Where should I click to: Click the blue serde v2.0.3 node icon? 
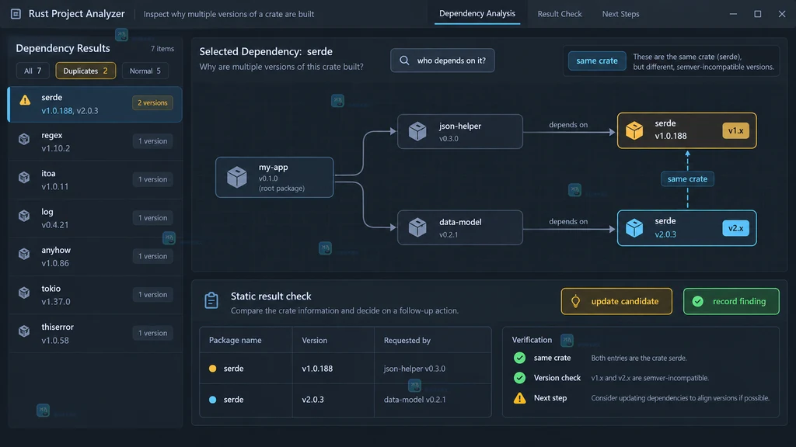pyautogui.click(x=634, y=227)
